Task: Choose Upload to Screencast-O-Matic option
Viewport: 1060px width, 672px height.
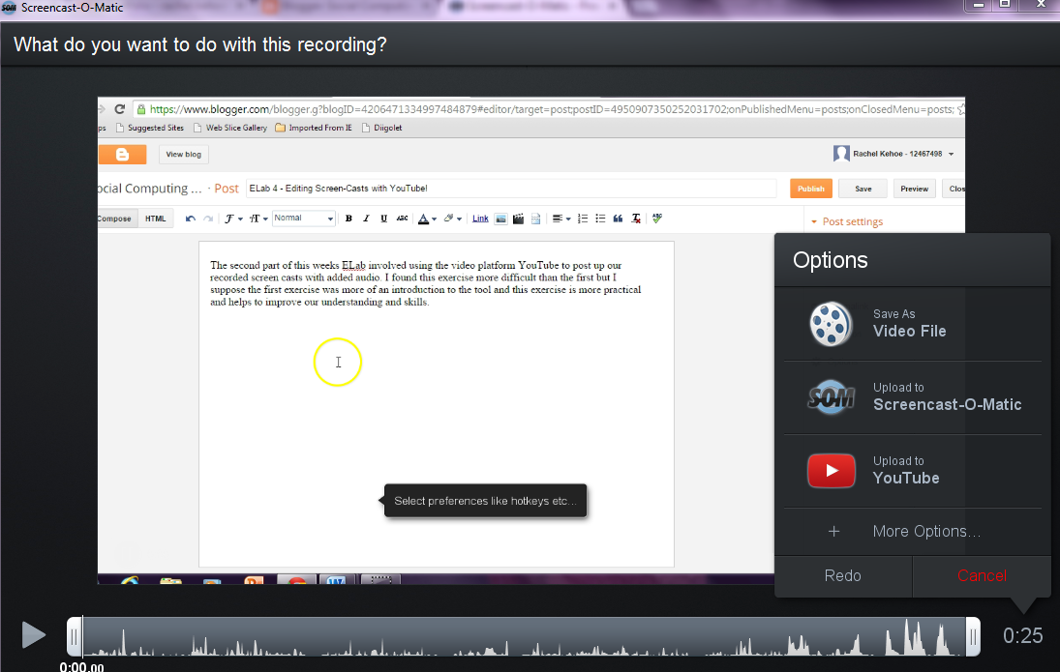Action: click(x=912, y=397)
